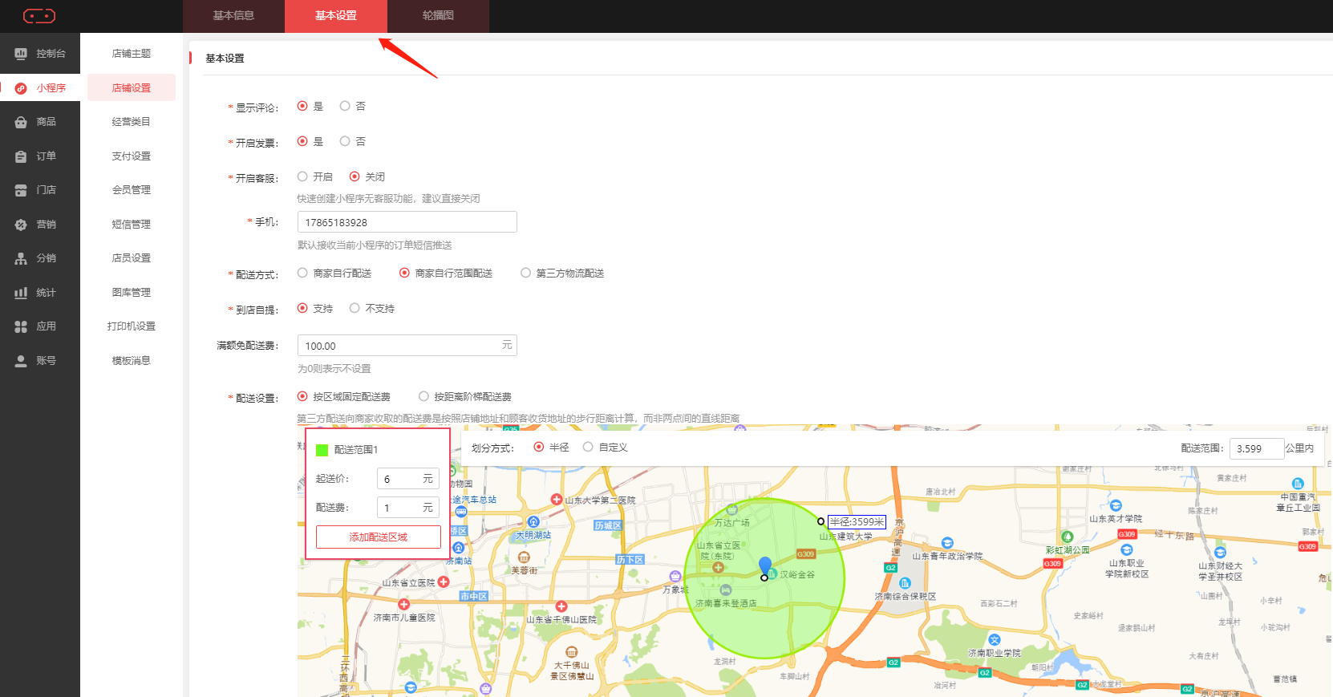Click the green 配送范围1 color swatch

click(322, 450)
